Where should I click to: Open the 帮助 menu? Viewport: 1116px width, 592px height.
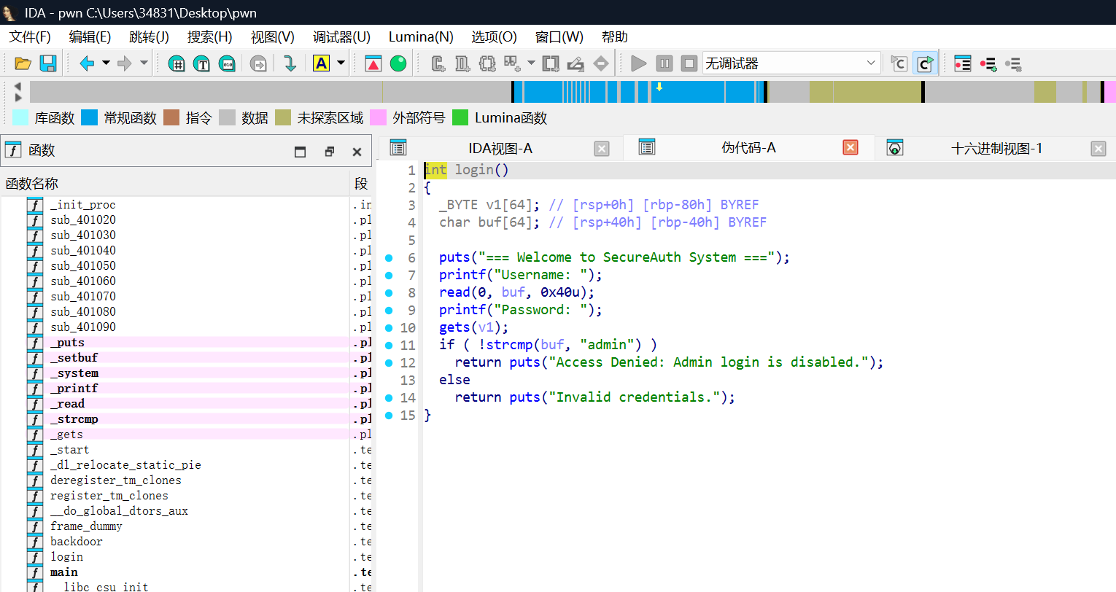coord(614,36)
